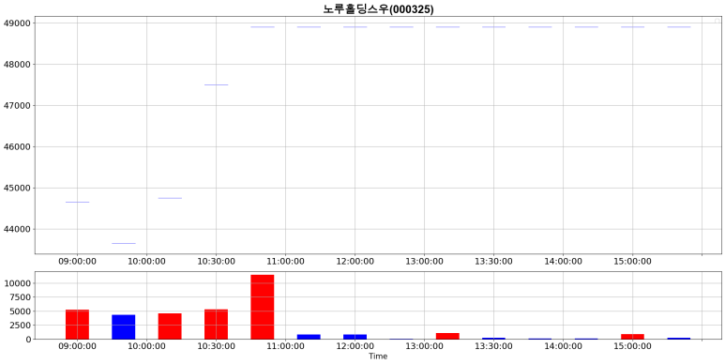The image size is (725, 364).
Task: Click the blue volume bar before 12:00
Action: click(355, 337)
